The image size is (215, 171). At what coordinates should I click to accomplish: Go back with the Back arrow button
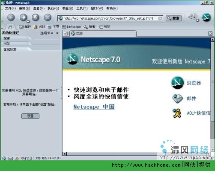pyautogui.click(x=11, y=17)
